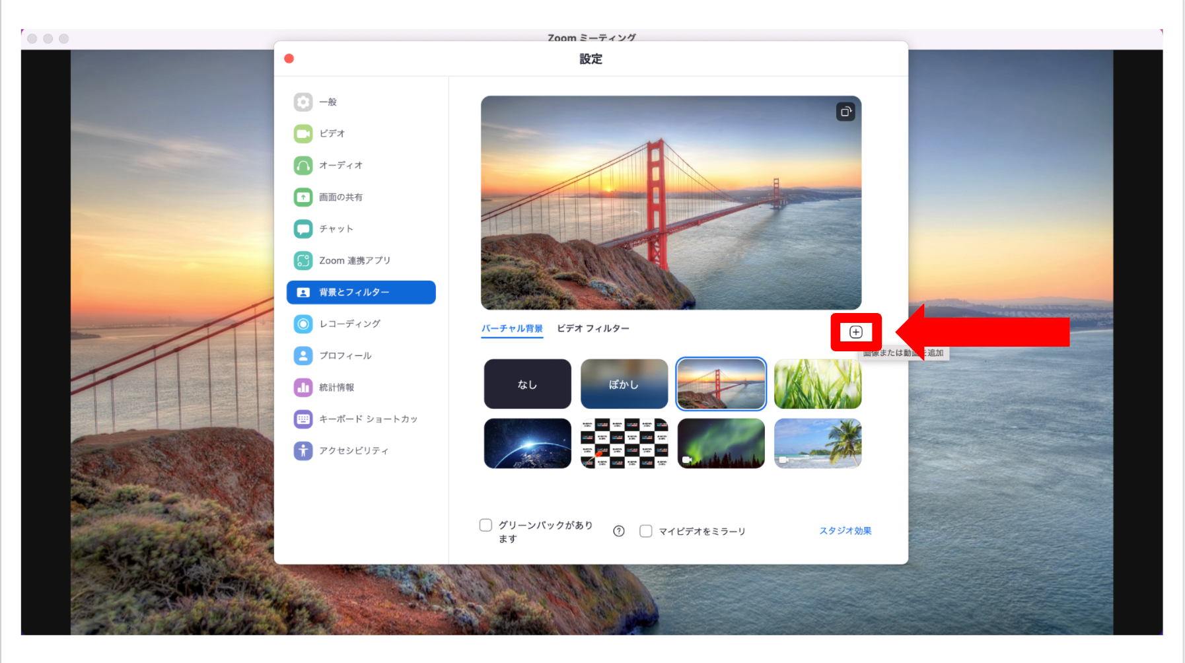This screenshot has height=663, width=1185.
Task: Toggle the マイビデオをミラーリ checkbox
Action: [646, 531]
